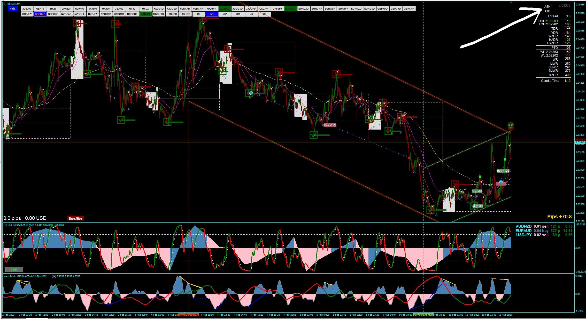Open the XAUUSD symbol chart

[x=159, y=9]
